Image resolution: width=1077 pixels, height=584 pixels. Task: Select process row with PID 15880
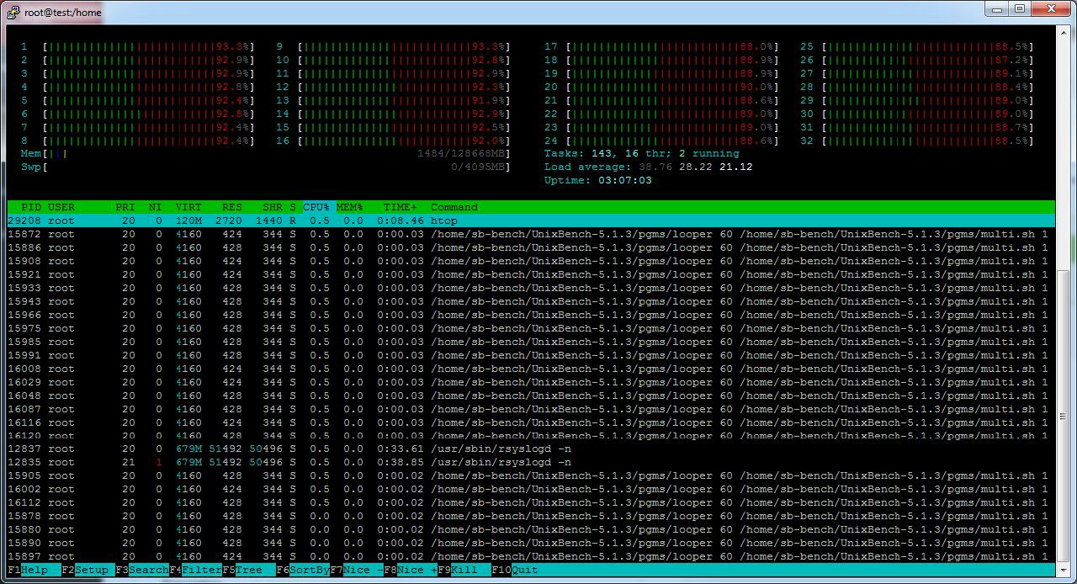530,529
